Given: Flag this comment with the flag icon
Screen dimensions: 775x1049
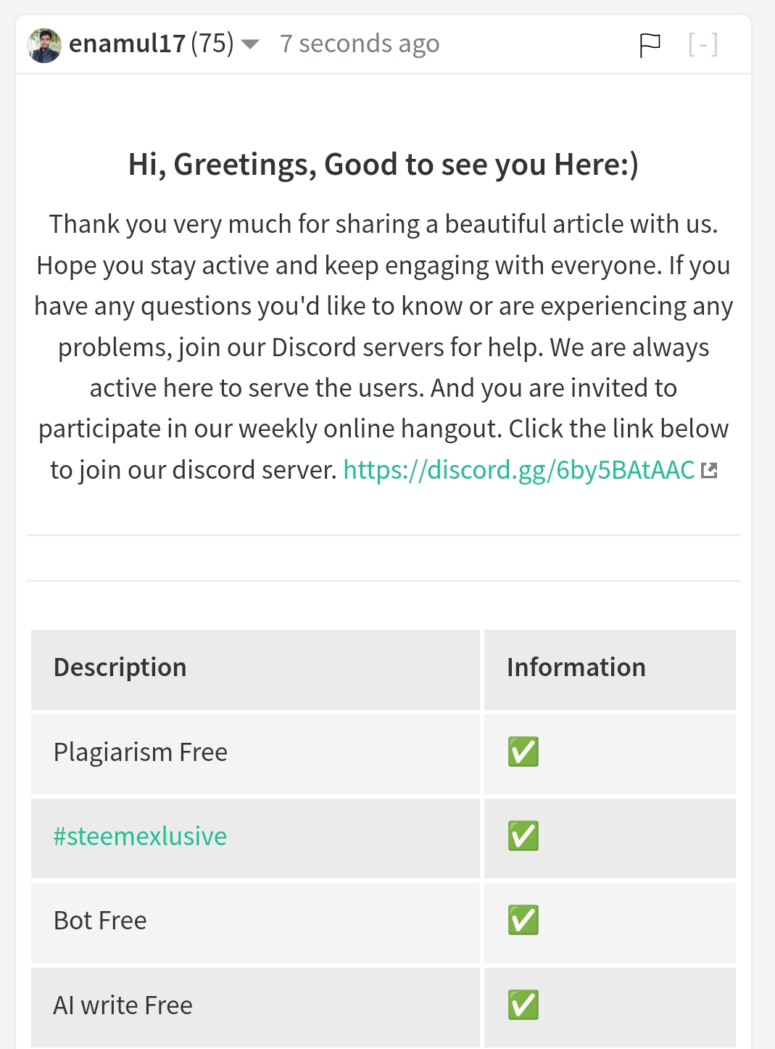Looking at the screenshot, I should pos(650,45).
